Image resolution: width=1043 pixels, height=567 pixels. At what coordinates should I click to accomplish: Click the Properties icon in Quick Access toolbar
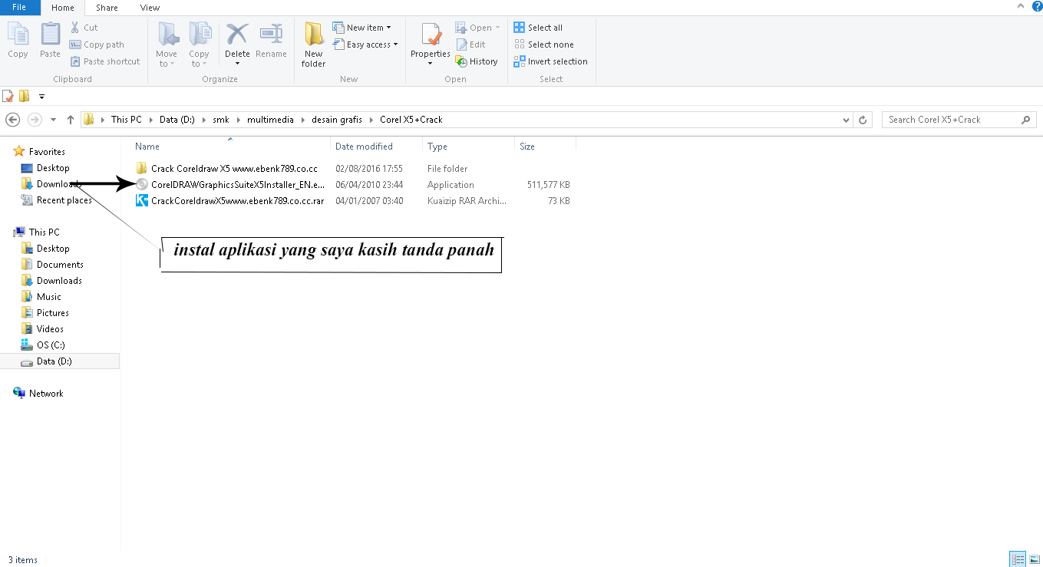(8, 96)
